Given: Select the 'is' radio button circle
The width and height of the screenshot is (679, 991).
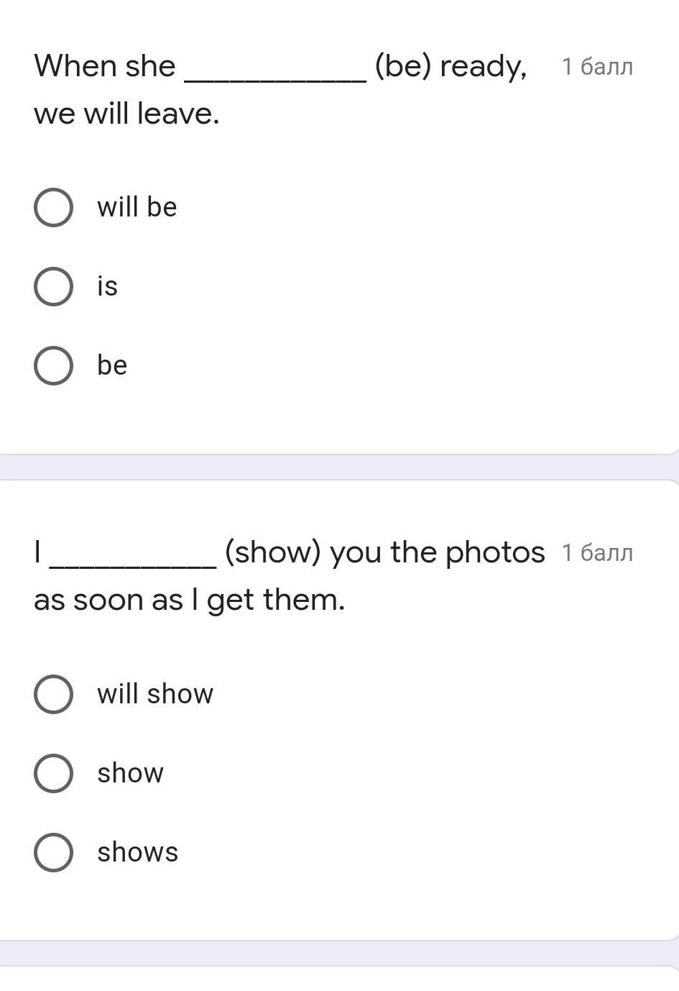Looking at the screenshot, I should [x=53, y=286].
